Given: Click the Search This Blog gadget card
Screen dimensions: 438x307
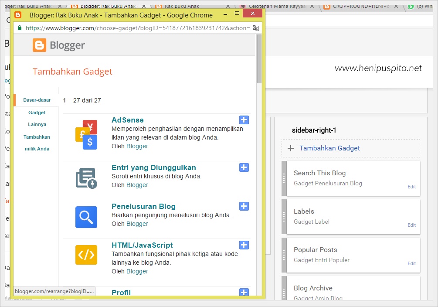Looking at the screenshot, I should pyautogui.click(x=353, y=178).
